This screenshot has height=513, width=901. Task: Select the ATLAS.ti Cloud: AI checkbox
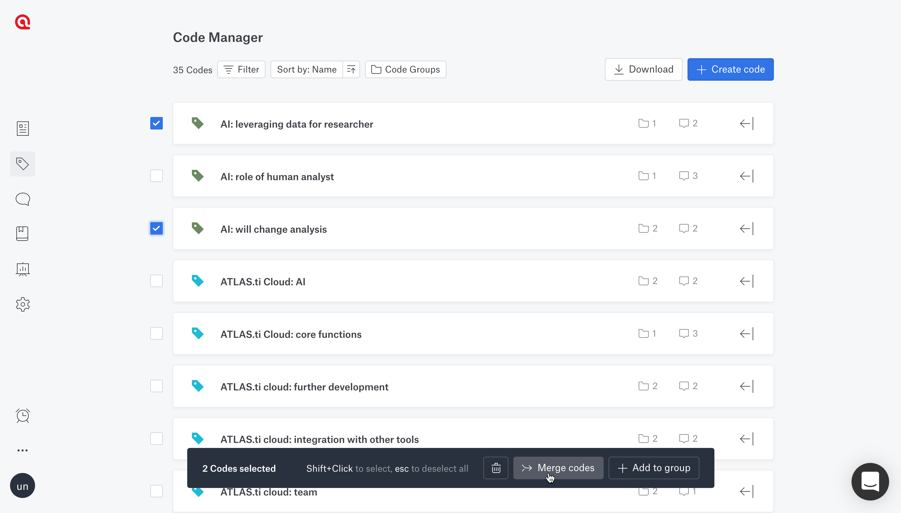[x=156, y=281]
